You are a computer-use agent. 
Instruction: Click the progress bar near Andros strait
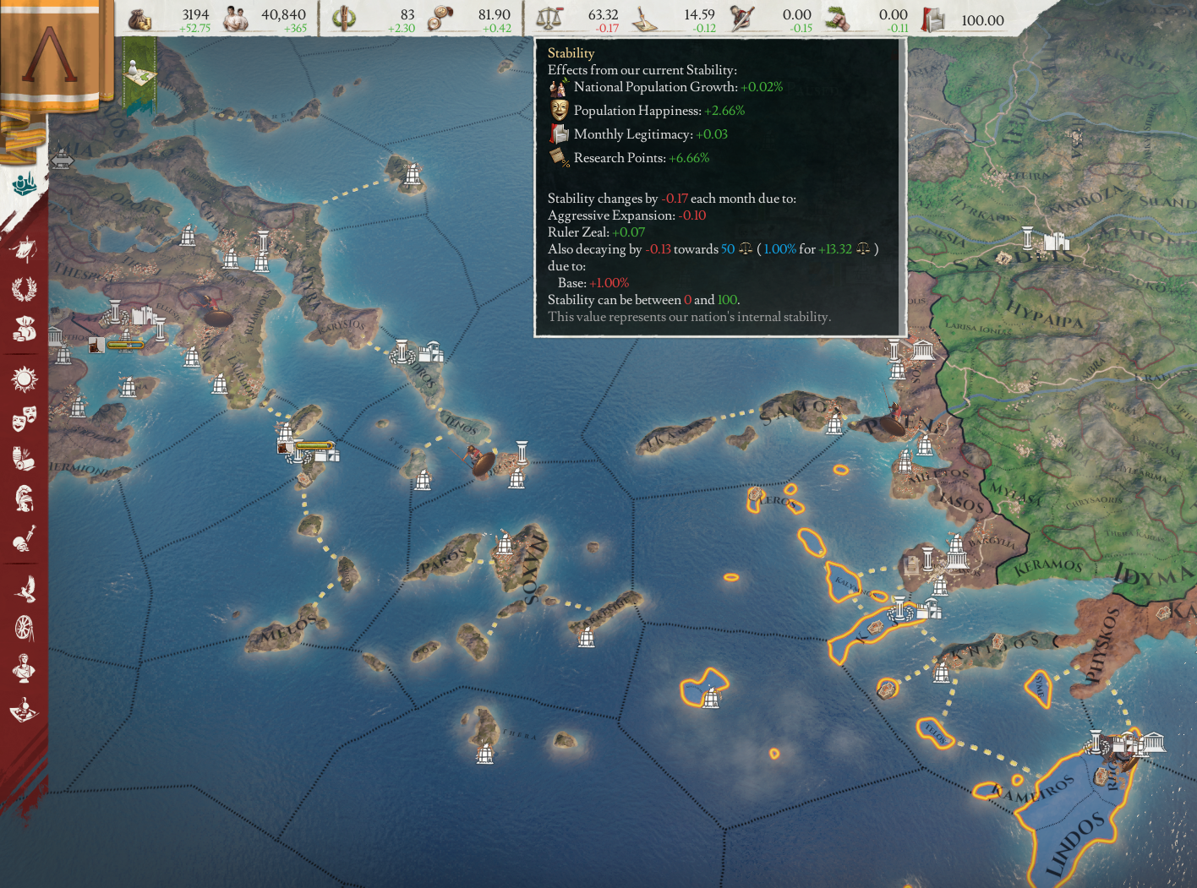point(313,446)
